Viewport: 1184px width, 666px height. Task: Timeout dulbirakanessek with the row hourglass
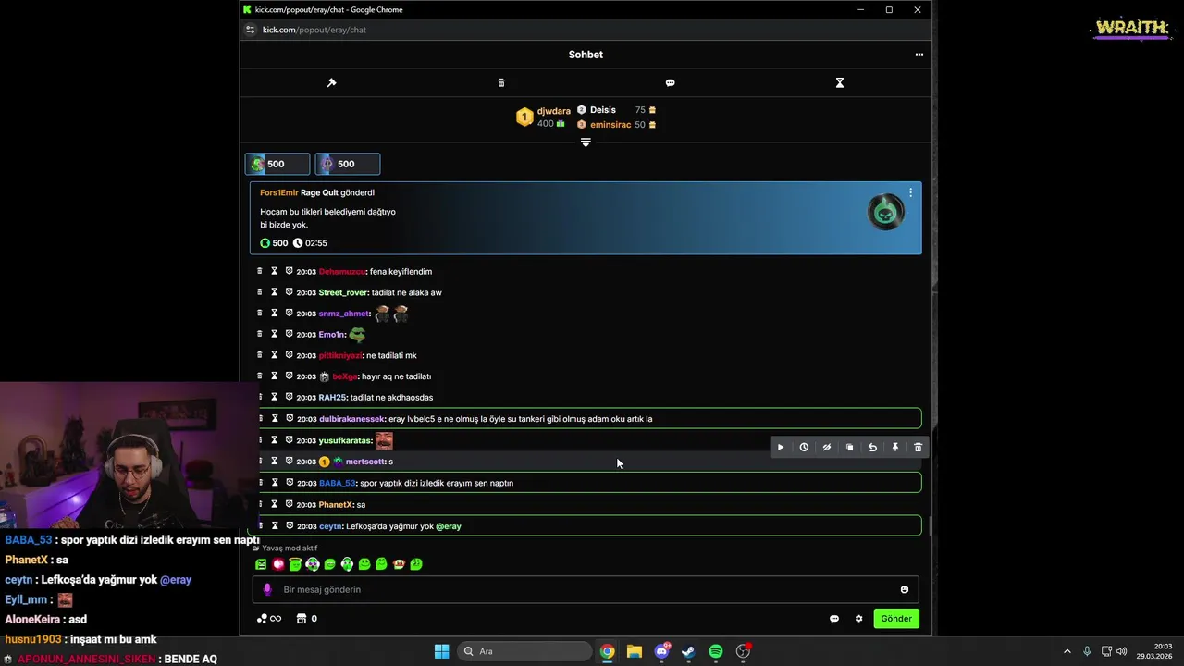point(274,419)
